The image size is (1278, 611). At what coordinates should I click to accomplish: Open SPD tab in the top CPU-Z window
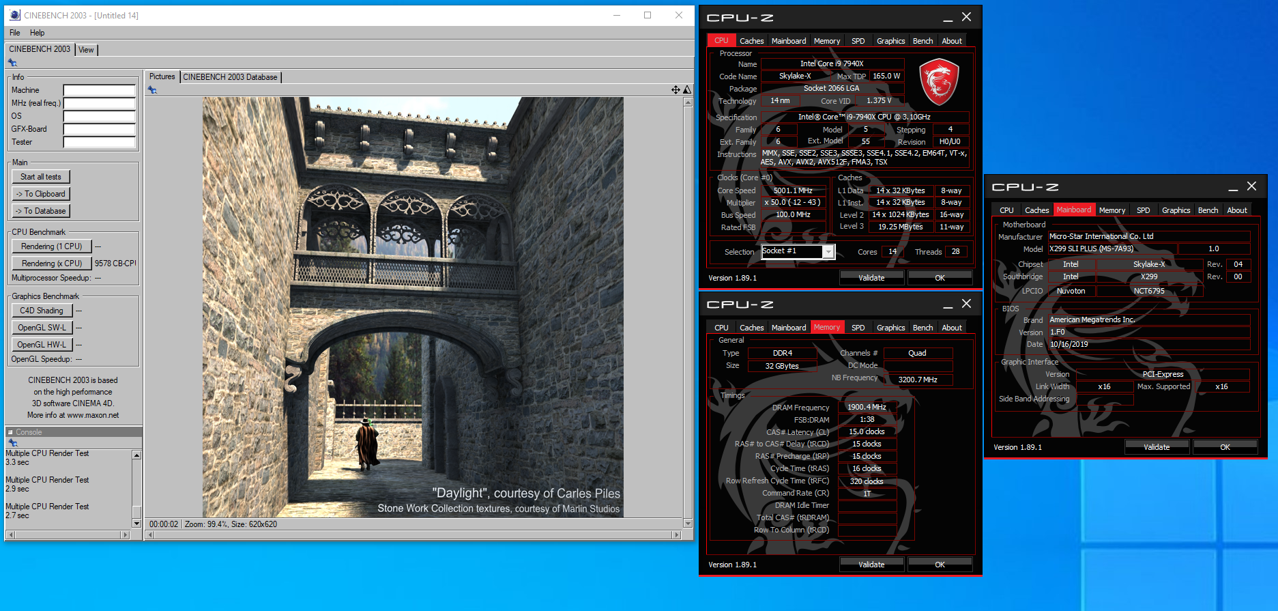[858, 41]
